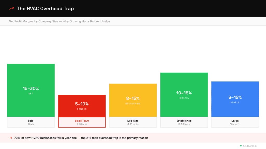
Task: Select the Established 15–30 techs card
Action: pos(184,122)
